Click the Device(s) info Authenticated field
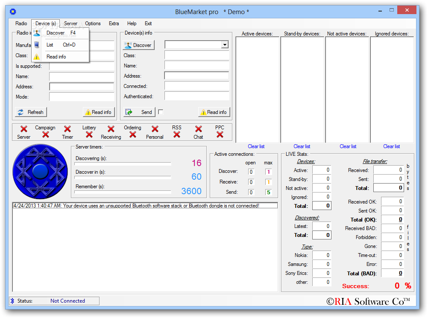 pyautogui.click(x=197, y=96)
